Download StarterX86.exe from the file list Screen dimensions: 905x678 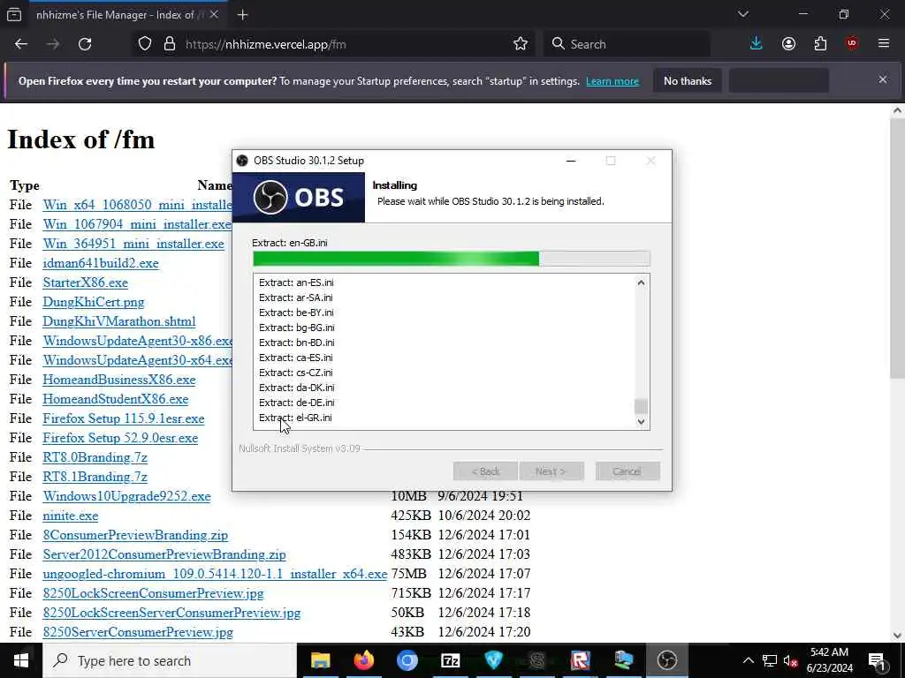86,282
